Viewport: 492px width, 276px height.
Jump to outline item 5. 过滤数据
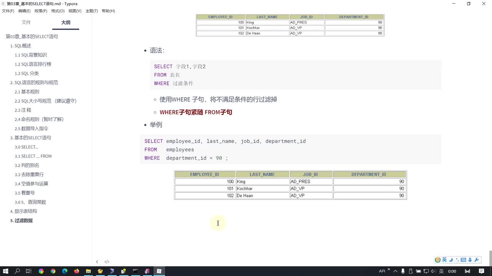(x=22, y=220)
